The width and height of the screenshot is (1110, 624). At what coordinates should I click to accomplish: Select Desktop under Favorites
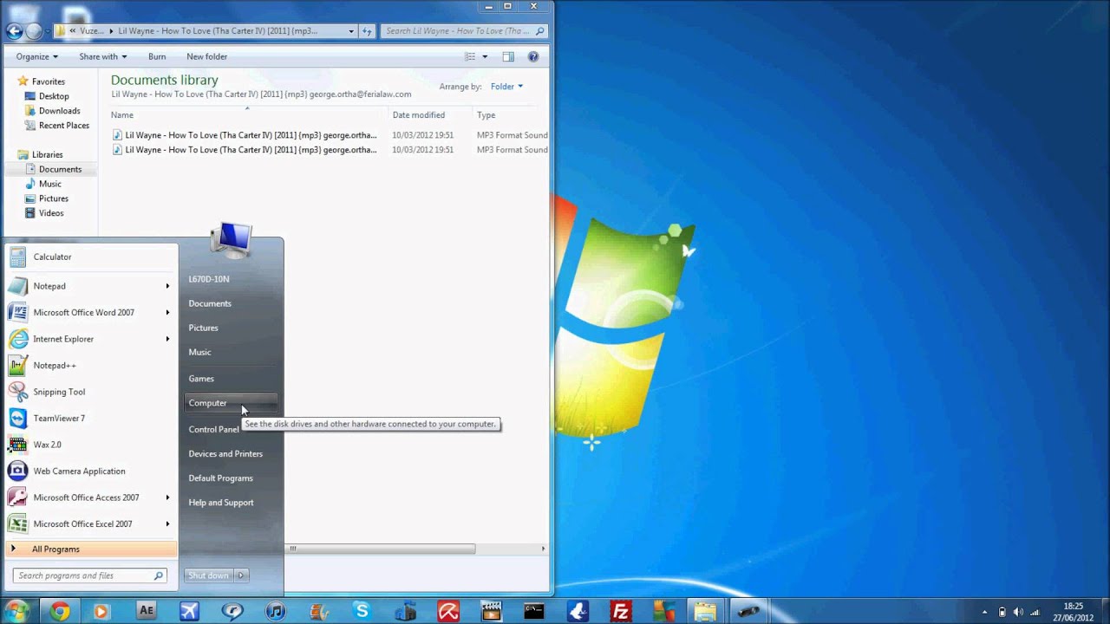pyautogui.click(x=54, y=96)
